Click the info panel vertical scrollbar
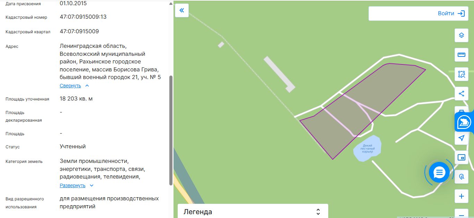The width and height of the screenshot is (474, 218). click(171, 130)
